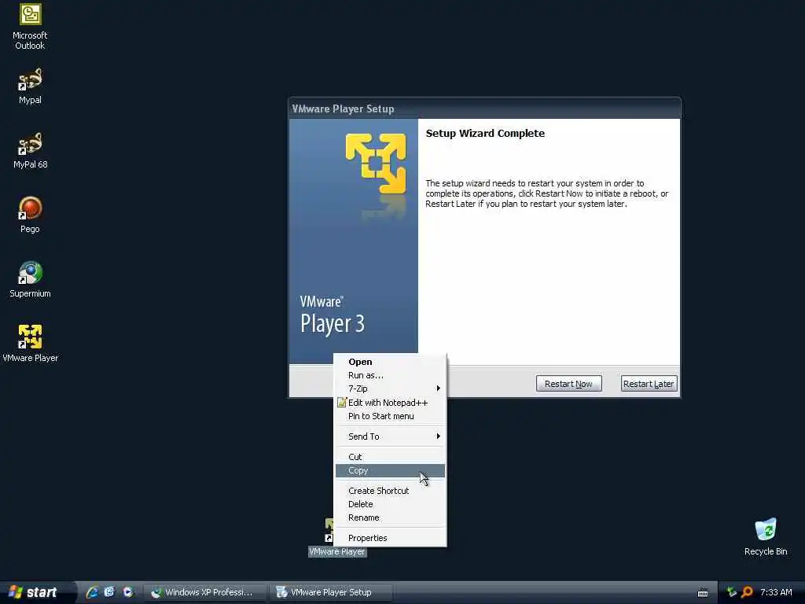The width and height of the screenshot is (805, 604).
Task: Click the network connection tray icon
Action: [x=732, y=592]
